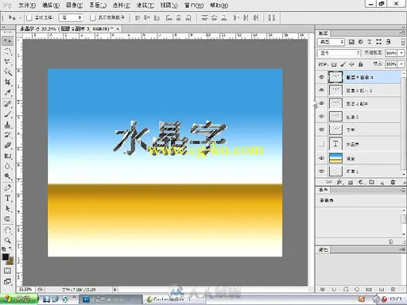Select the Brush tool
This screenshot has width=407, height=305.
coord(7,114)
